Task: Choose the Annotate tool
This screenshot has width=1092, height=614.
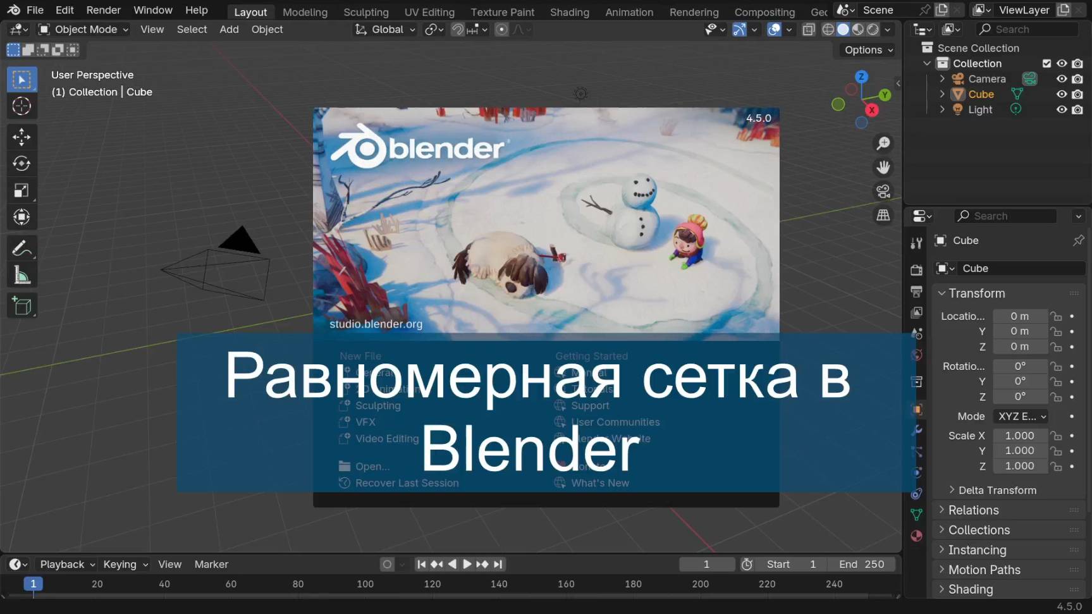Action: click(x=21, y=247)
